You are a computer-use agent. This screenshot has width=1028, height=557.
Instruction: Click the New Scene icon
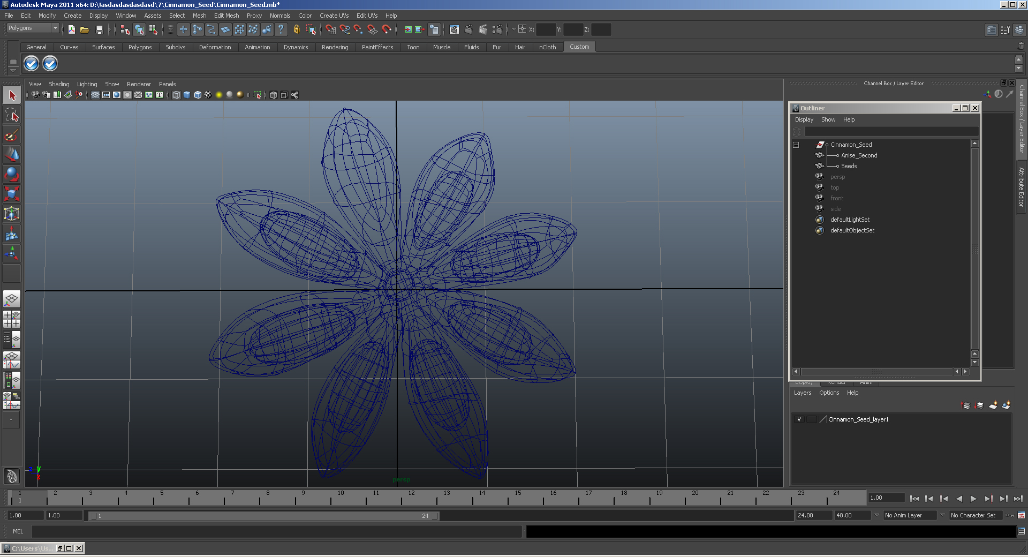pyautogui.click(x=71, y=29)
